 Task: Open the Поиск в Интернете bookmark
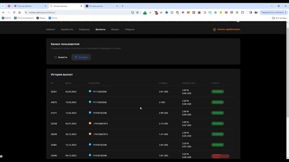click(24, 18)
